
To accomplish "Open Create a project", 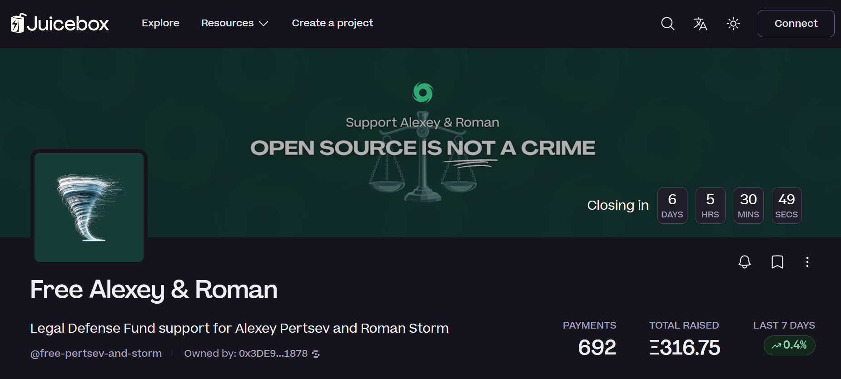I will coord(332,23).
